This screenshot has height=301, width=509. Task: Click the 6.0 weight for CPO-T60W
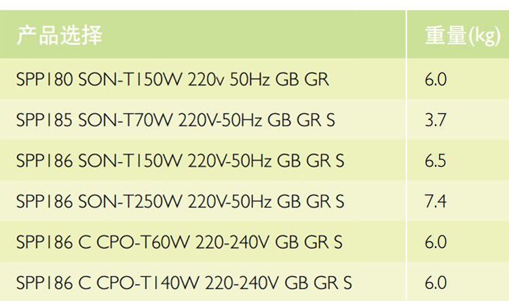436,242
